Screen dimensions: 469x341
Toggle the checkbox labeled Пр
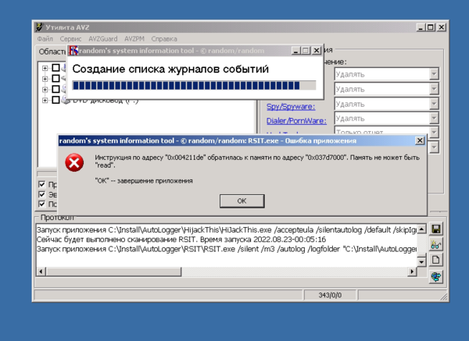pyautogui.click(x=42, y=184)
